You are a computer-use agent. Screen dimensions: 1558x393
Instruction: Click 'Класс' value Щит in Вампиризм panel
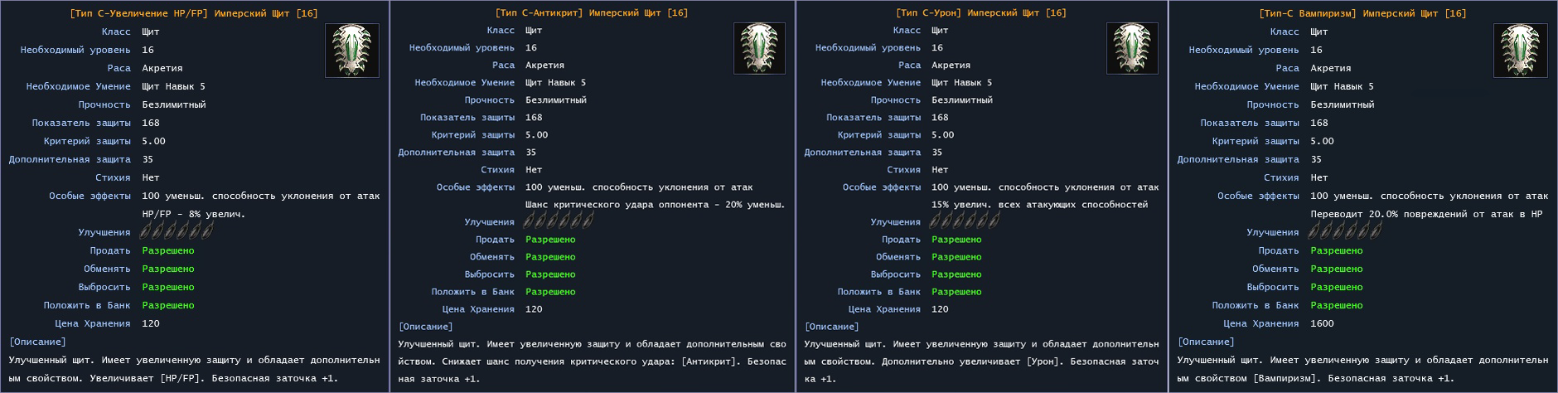(1319, 32)
